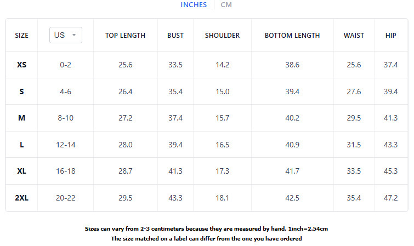Click the BUST column header
Viewport: 414px width, 246px height.
click(175, 36)
